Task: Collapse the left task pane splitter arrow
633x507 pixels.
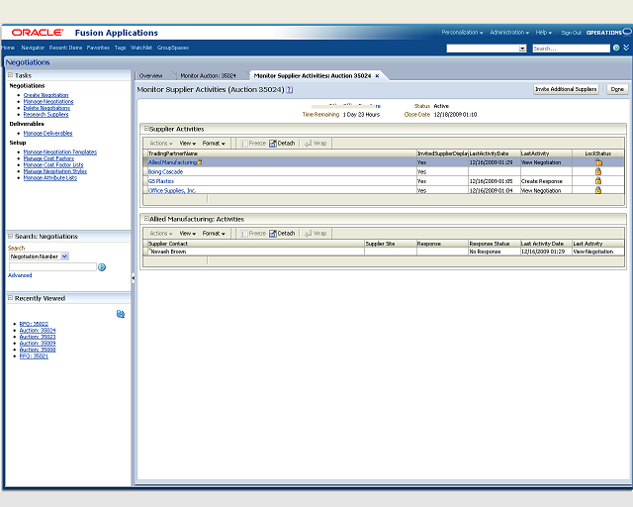Action: click(133, 277)
